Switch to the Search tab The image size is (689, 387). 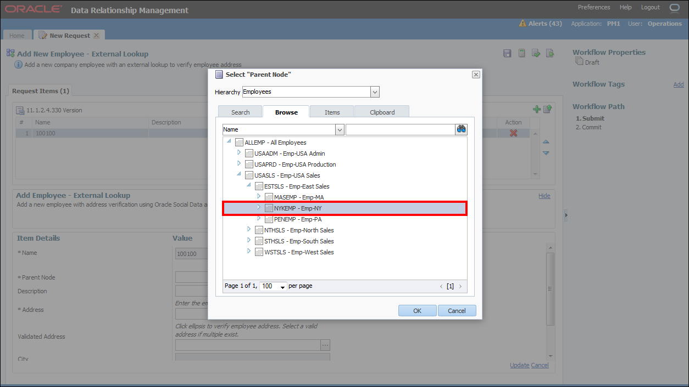click(240, 112)
